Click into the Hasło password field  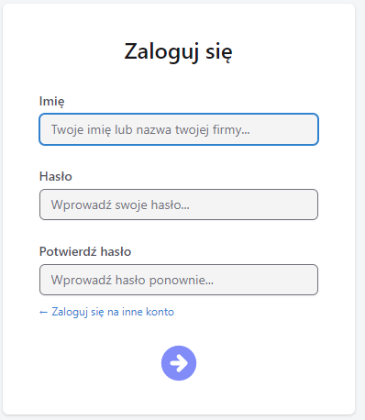(x=179, y=204)
